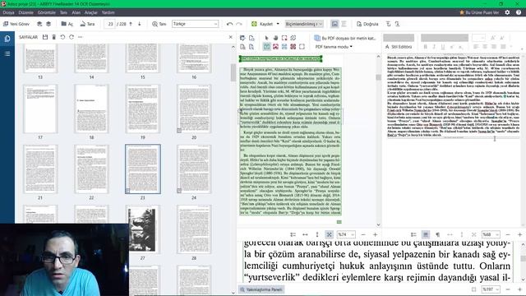Open the Yardım menu
526x296 pixels.
click(x=108, y=12)
